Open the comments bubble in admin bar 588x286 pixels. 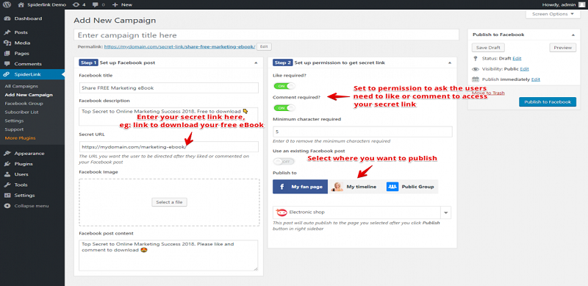[95, 5]
